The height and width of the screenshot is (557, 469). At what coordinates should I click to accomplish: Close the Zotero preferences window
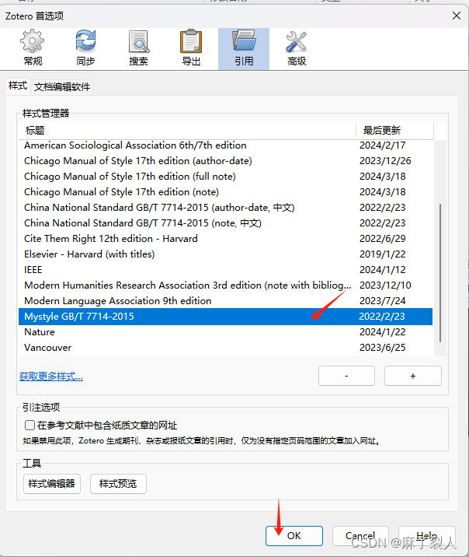click(457, 16)
